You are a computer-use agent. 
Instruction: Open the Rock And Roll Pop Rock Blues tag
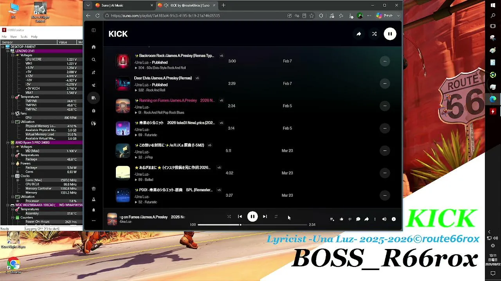[164, 113]
